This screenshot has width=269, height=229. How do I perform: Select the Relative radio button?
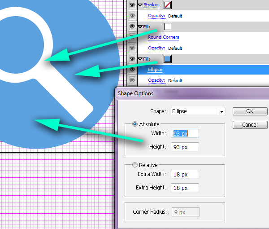(135, 165)
